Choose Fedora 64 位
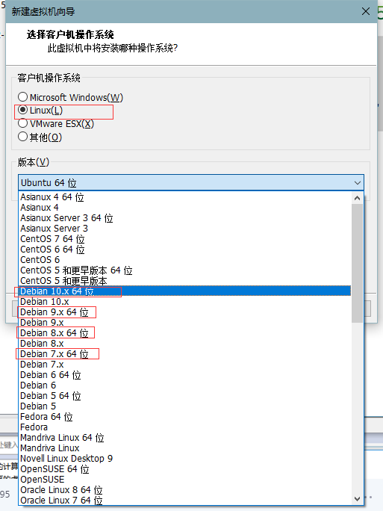Viewport: 383px width, 511px height. (185, 416)
